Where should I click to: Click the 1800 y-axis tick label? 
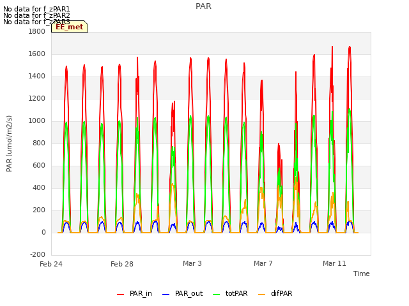coord(37,32)
